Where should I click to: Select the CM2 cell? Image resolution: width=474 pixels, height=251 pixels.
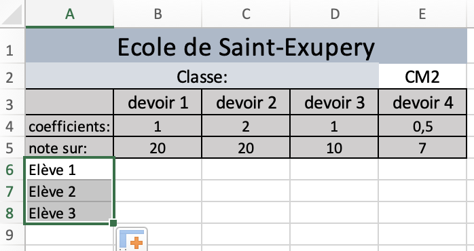tap(422, 76)
